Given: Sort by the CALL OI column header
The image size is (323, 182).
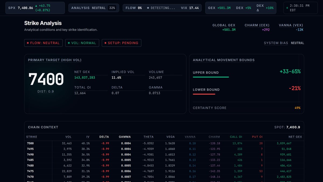Looking at the screenshot, I should tap(236, 137).
